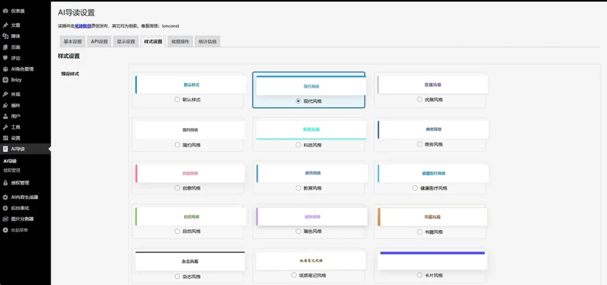The image size is (607, 285).
Task: Click the 评论 comment bubble icon
Action: point(5,58)
